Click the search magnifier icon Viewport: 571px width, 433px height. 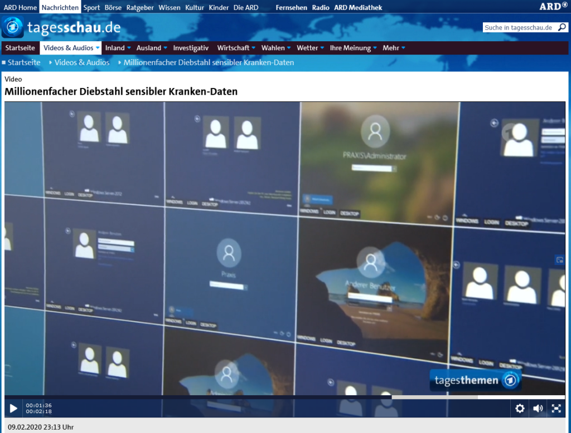pyautogui.click(x=562, y=27)
